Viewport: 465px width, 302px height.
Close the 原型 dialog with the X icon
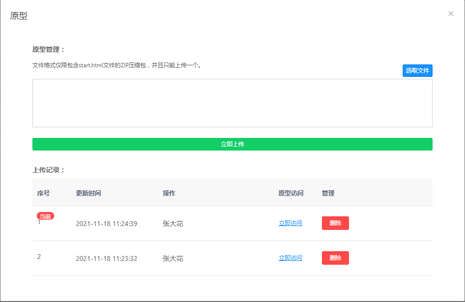(x=450, y=14)
